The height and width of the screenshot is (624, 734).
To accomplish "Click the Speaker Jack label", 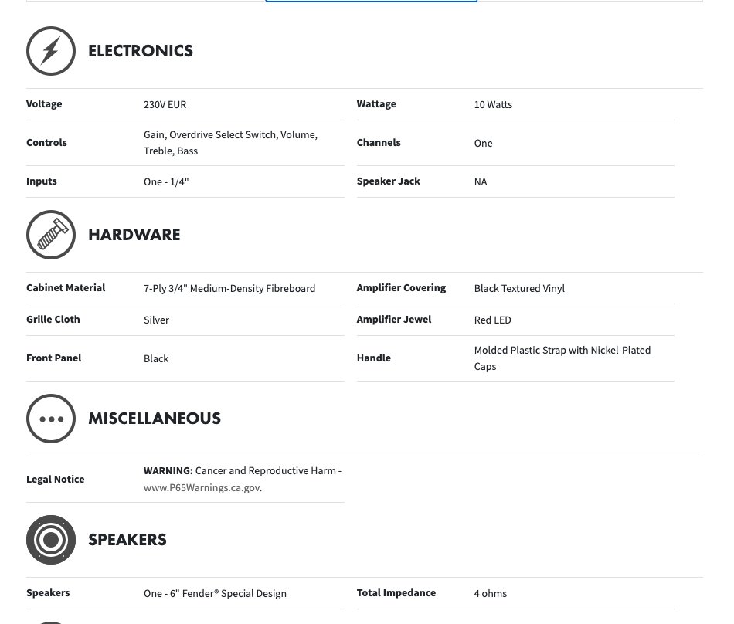I will (x=388, y=181).
